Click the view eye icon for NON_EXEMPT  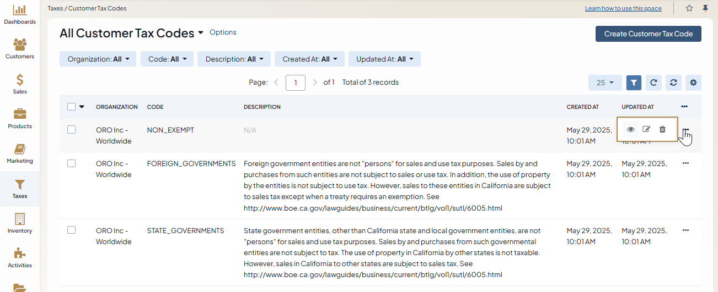[631, 130]
